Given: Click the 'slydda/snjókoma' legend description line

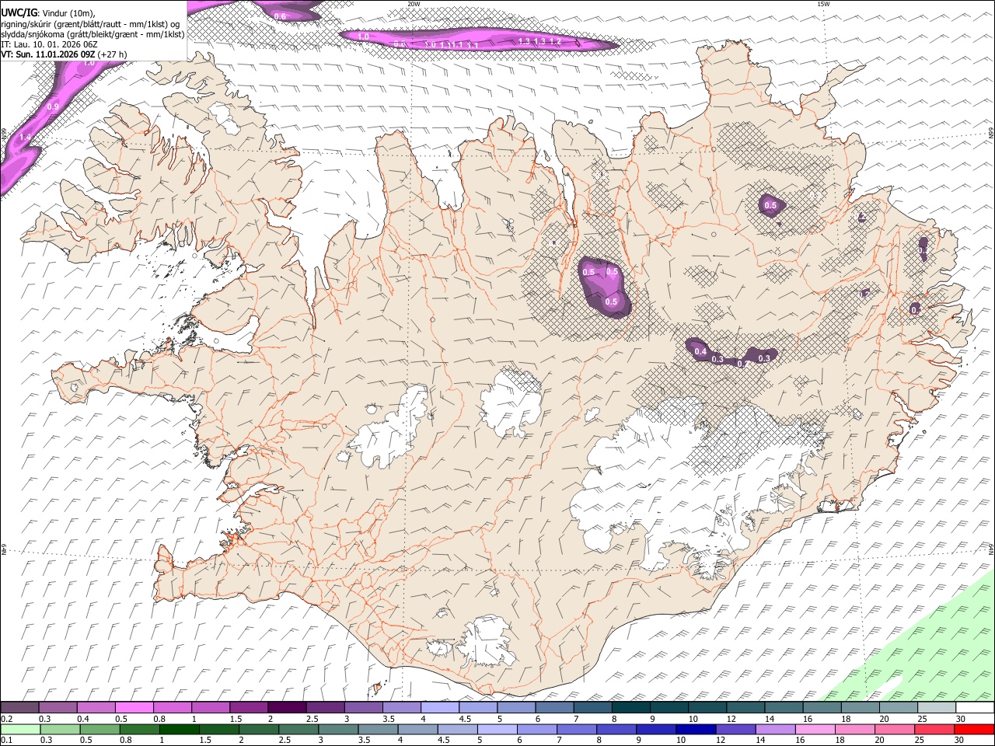Looking at the screenshot, I should [x=92, y=34].
